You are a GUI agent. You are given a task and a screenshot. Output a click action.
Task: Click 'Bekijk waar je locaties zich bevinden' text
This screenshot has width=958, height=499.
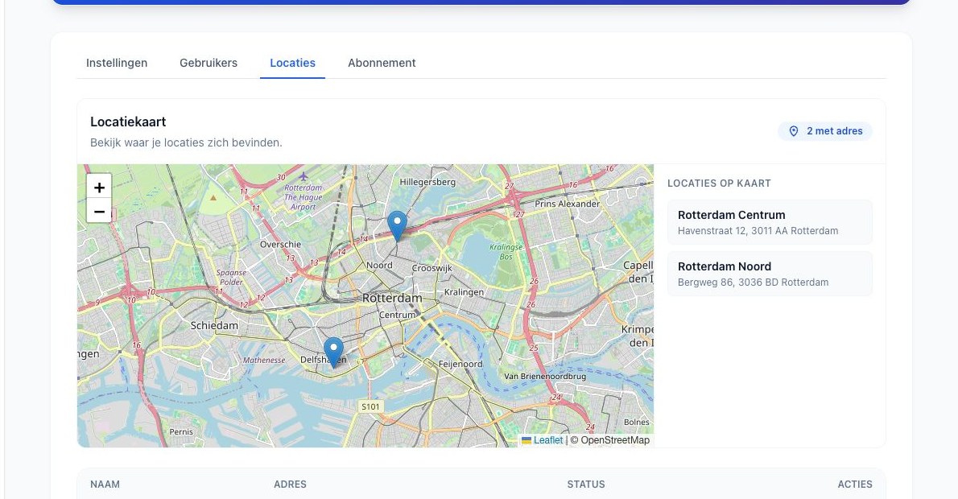(x=186, y=143)
